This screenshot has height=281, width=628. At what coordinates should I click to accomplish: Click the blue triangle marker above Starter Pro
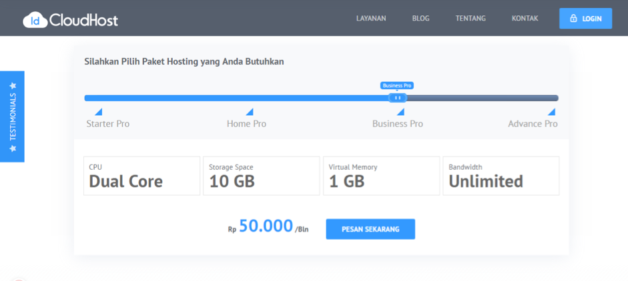98,111
